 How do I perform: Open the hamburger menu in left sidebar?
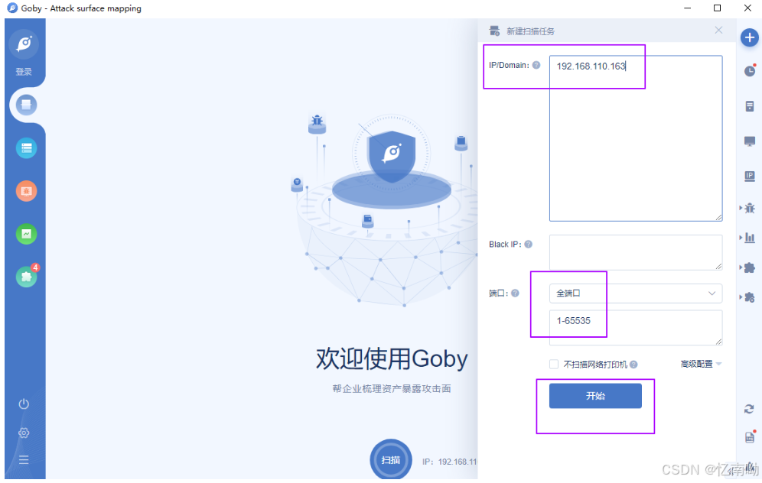tap(24, 460)
